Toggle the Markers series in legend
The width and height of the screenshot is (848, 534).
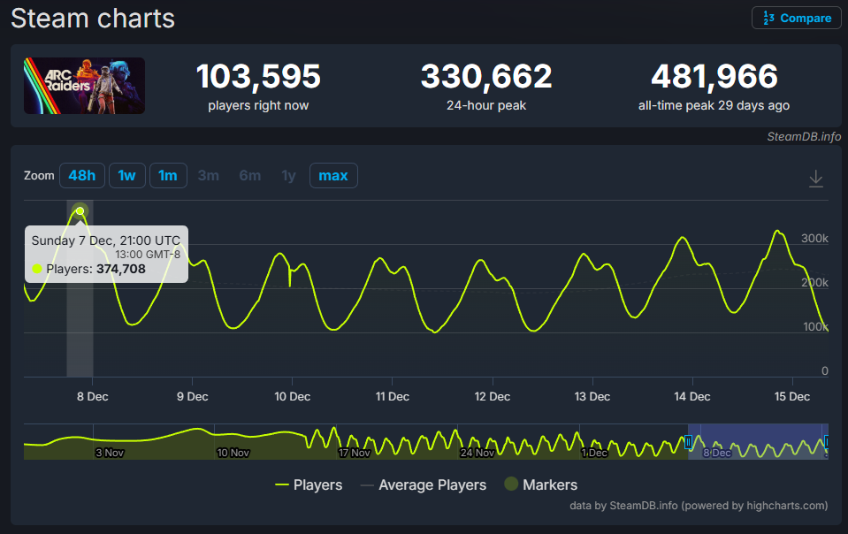coord(541,484)
